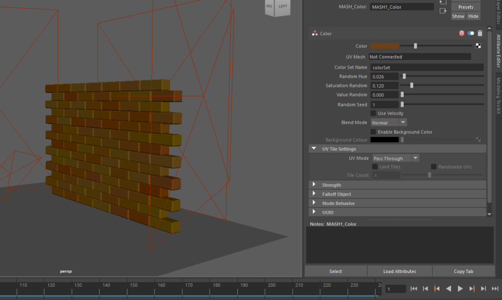This screenshot has width=502, height=300.
Task: Click the brown Color swatch
Action: [385, 46]
